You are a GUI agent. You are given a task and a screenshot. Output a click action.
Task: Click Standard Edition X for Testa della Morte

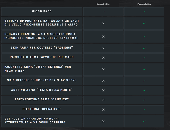(103, 90)
